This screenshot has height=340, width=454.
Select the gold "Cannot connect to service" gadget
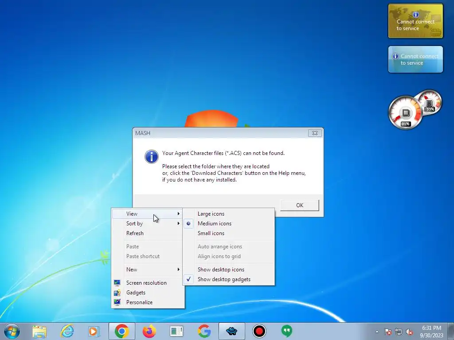(415, 21)
